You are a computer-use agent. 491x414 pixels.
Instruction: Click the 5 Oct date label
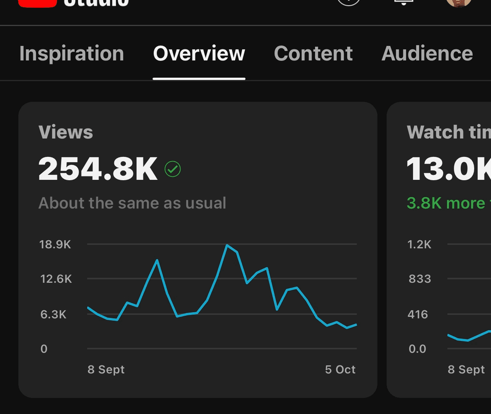(340, 370)
